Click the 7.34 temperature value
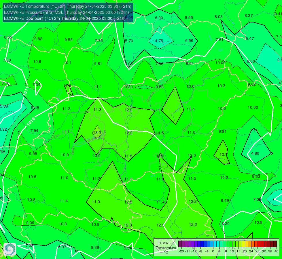282x259 pixels. (x=36, y=85)
